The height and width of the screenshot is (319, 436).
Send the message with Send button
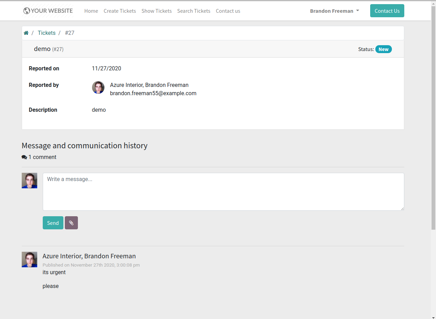[53, 223]
